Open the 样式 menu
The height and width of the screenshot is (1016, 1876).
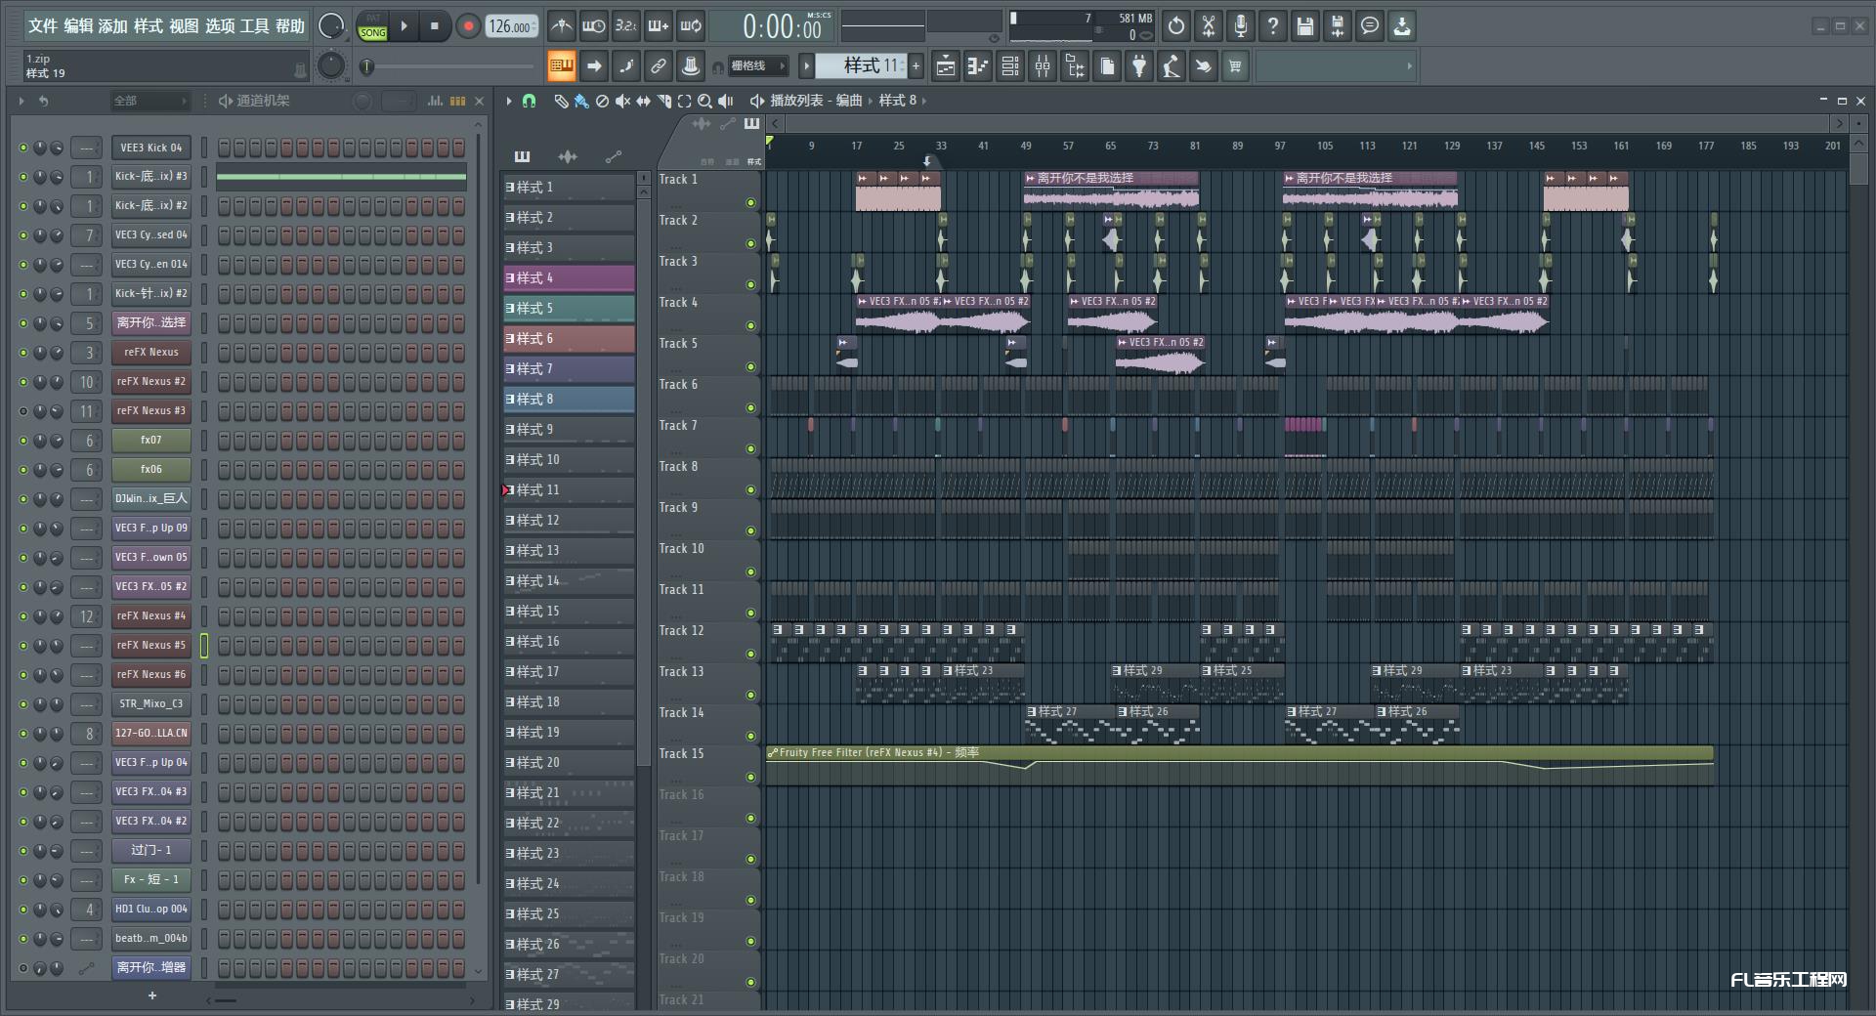[x=149, y=26]
